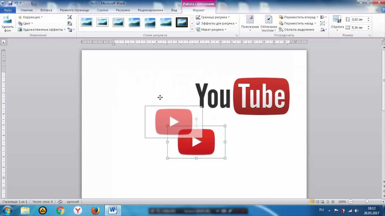Click the Compress Pictures icon
This screenshot has height=216, width=385.
[70, 17]
